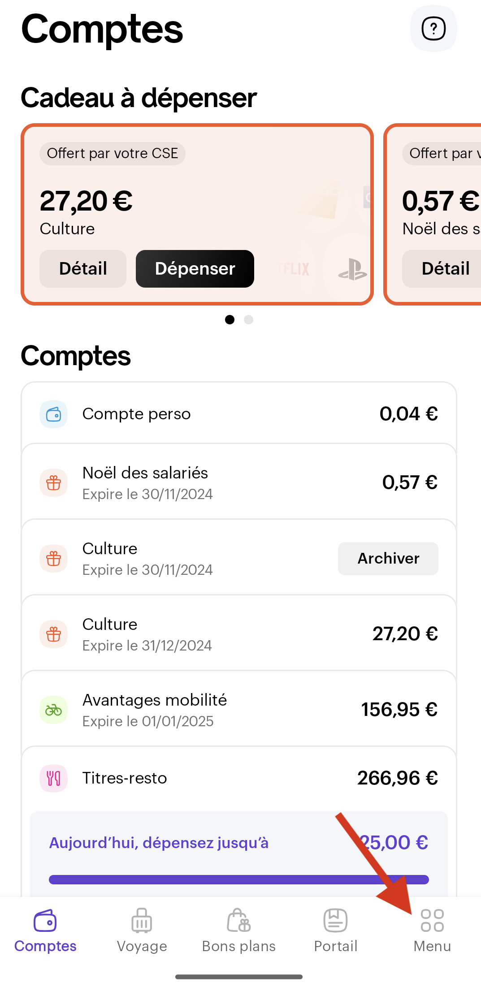
Task: Tap the daily spending limit progress bar
Action: click(238, 879)
